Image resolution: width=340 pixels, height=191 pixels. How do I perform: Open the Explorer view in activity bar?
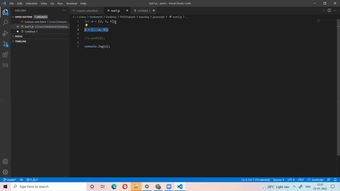(x=5, y=12)
